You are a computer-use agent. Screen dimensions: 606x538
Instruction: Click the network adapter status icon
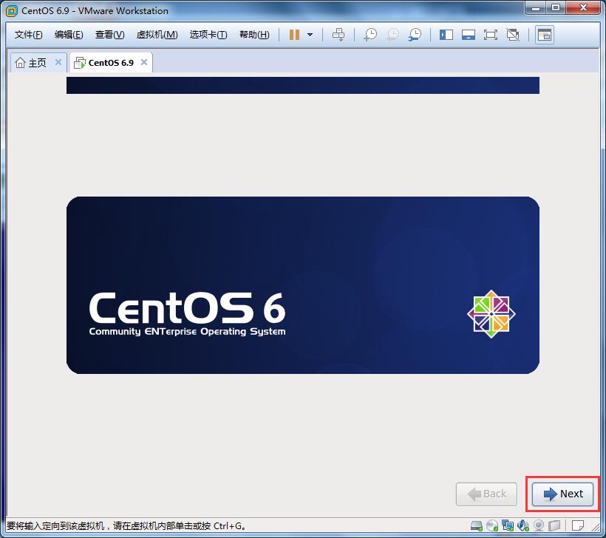pyautogui.click(x=508, y=525)
